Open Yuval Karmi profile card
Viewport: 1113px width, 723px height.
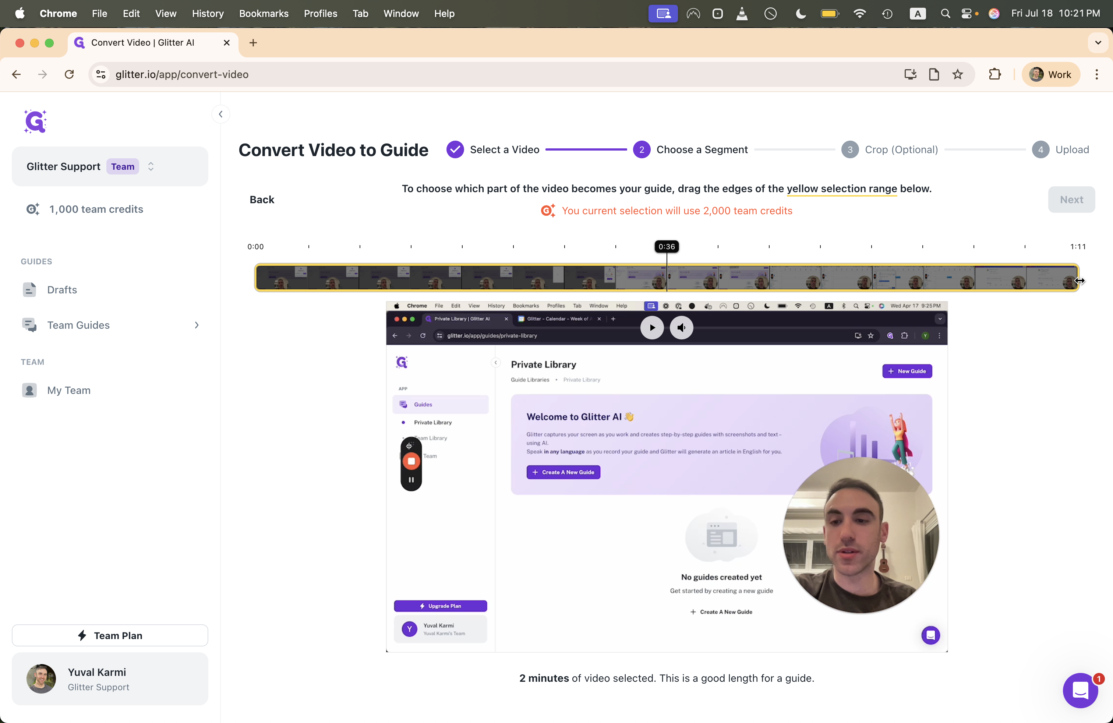click(110, 678)
